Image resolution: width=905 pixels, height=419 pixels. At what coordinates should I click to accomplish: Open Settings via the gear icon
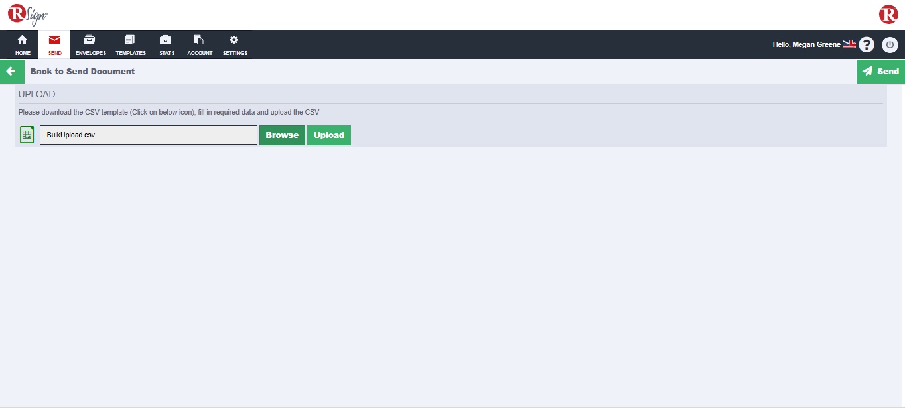pos(234,44)
